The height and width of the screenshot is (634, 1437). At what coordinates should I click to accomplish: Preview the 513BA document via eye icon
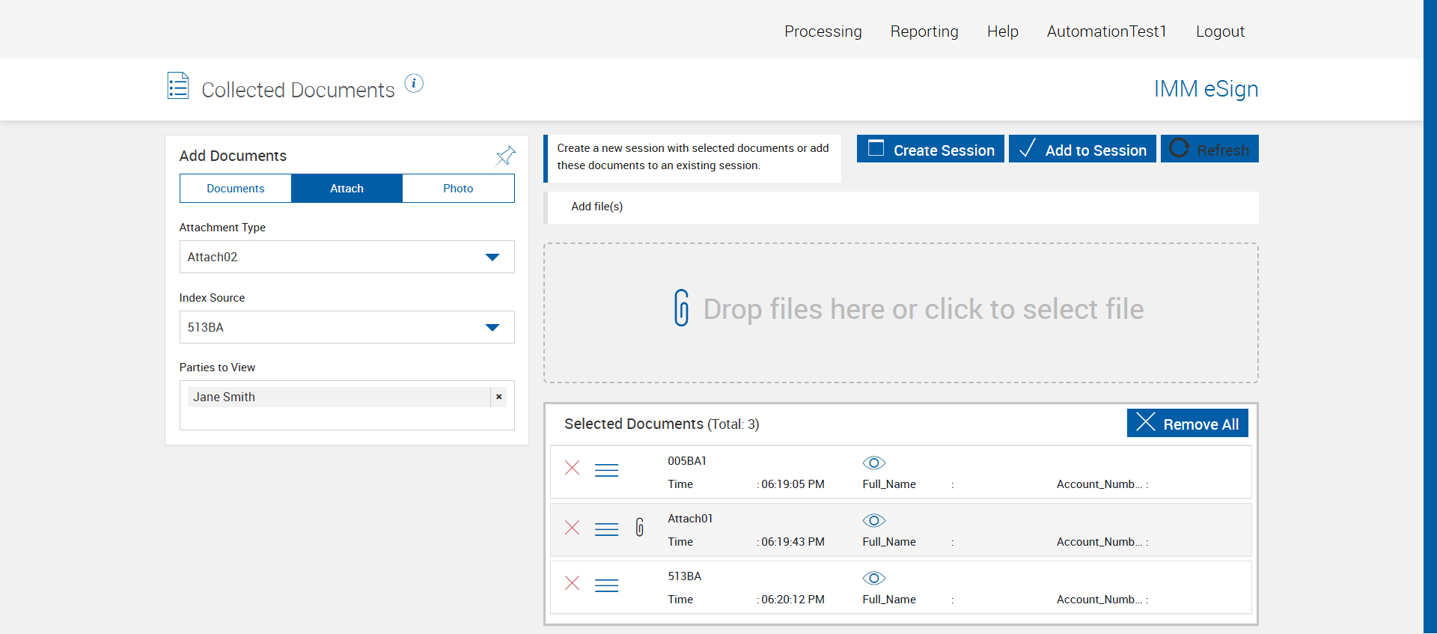coord(873,578)
